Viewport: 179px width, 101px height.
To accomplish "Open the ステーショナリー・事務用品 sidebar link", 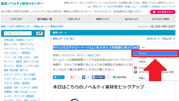I will click(17, 53).
